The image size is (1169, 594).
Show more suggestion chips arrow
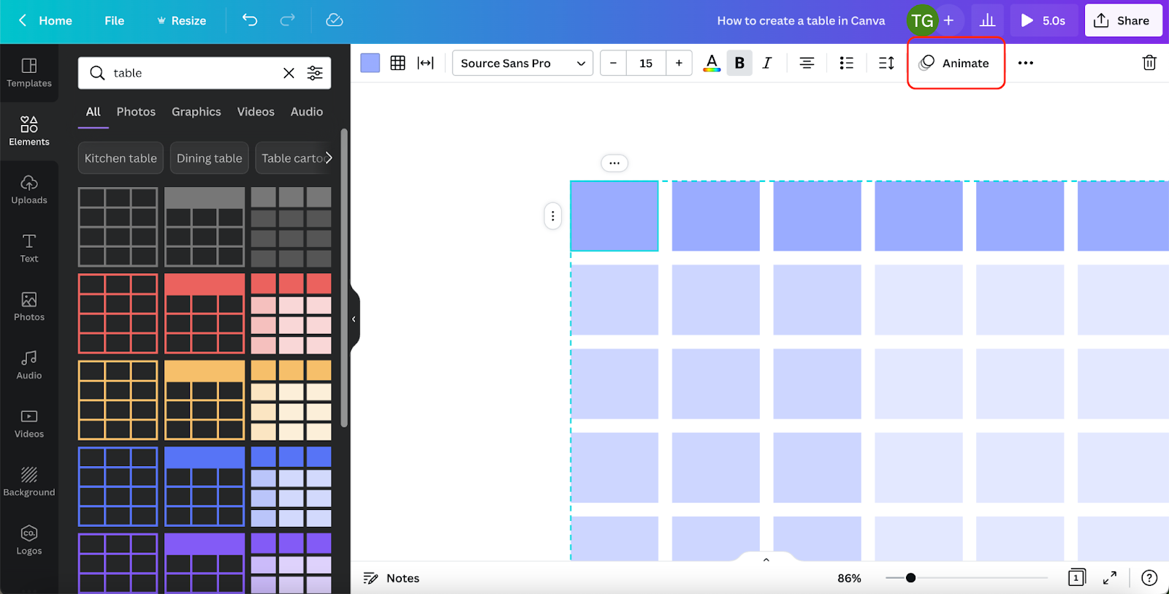(328, 158)
